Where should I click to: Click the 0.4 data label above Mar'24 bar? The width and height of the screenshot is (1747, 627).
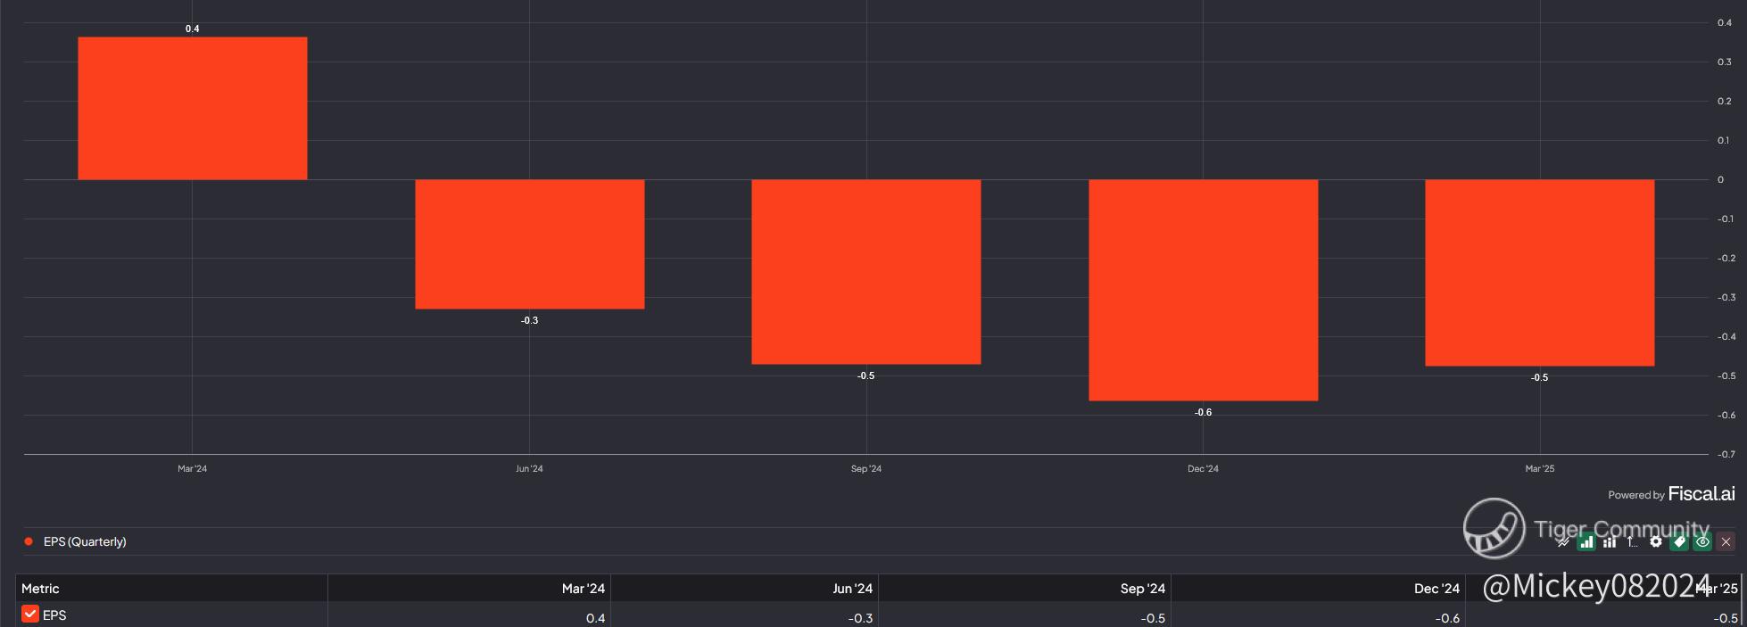click(x=193, y=29)
